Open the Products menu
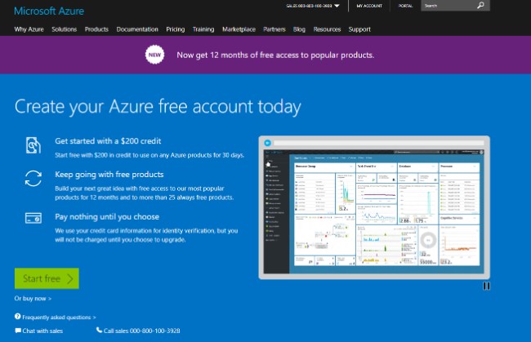This screenshot has width=531, height=342. (x=96, y=29)
